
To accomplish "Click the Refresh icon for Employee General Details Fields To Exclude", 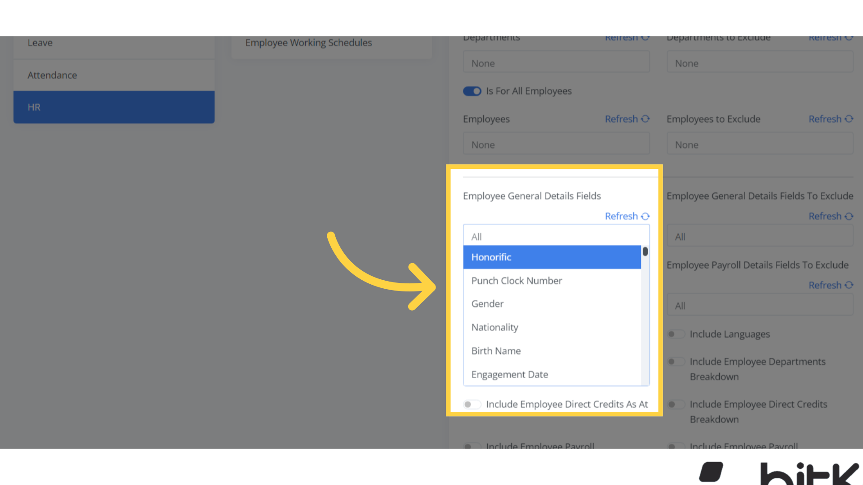I will (x=850, y=216).
